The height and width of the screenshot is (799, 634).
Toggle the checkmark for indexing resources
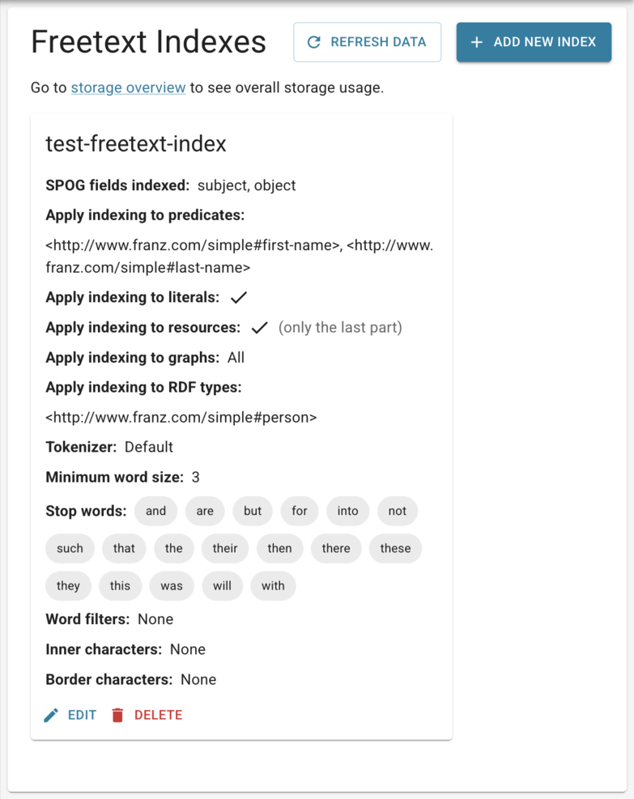click(x=258, y=327)
